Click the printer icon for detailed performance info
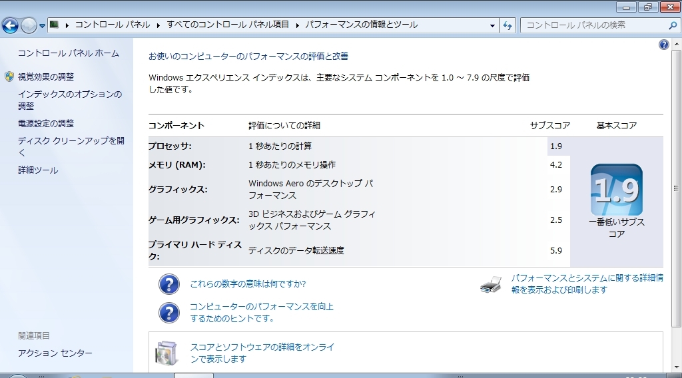Viewport: 682px width, 378px height. coord(491,284)
